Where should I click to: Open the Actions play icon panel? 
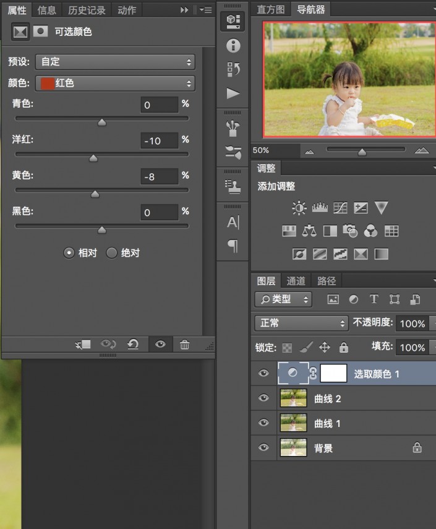click(x=233, y=93)
